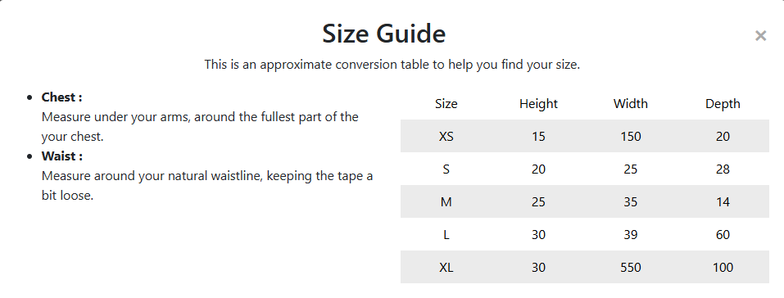Click the Waist measurement label
This screenshot has width=784, height=298.
pyautogui.click(x=62, y=156)
